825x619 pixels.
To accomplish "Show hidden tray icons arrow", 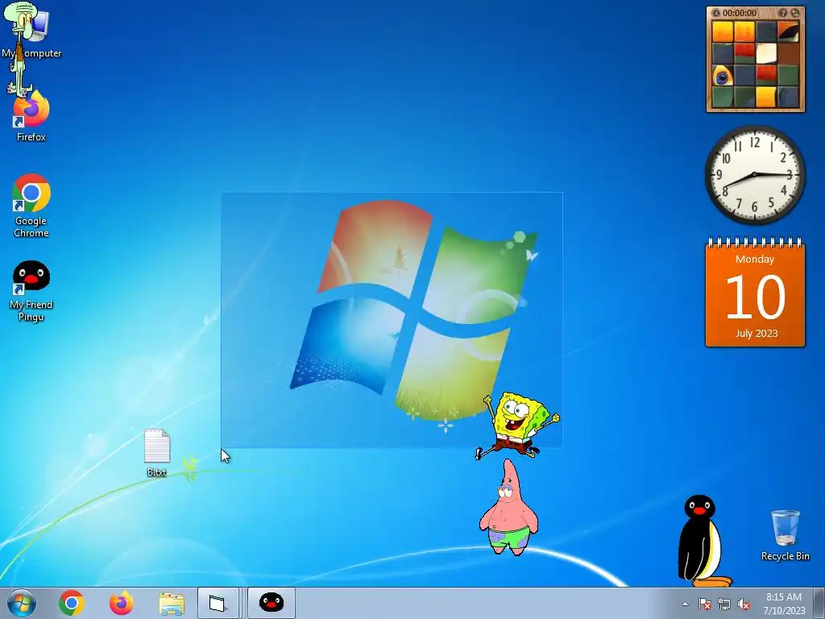I will coord(685,604).
